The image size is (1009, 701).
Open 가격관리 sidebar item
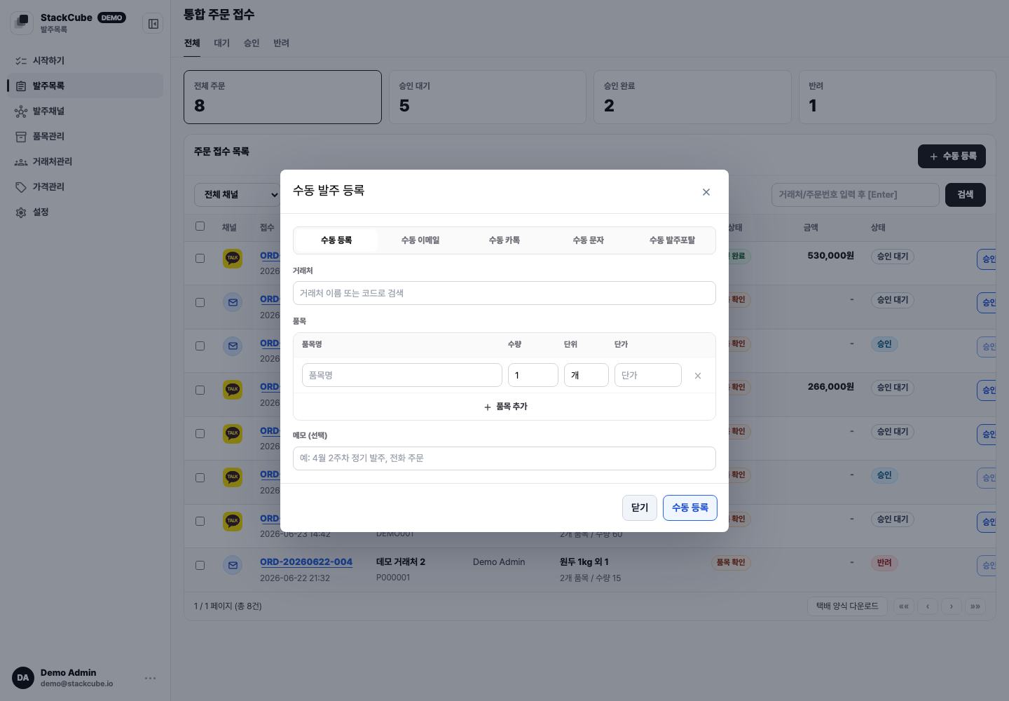85,187
